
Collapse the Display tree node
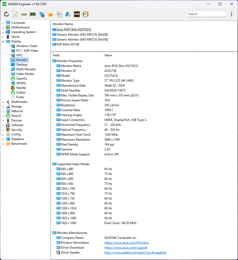point(3,41)
